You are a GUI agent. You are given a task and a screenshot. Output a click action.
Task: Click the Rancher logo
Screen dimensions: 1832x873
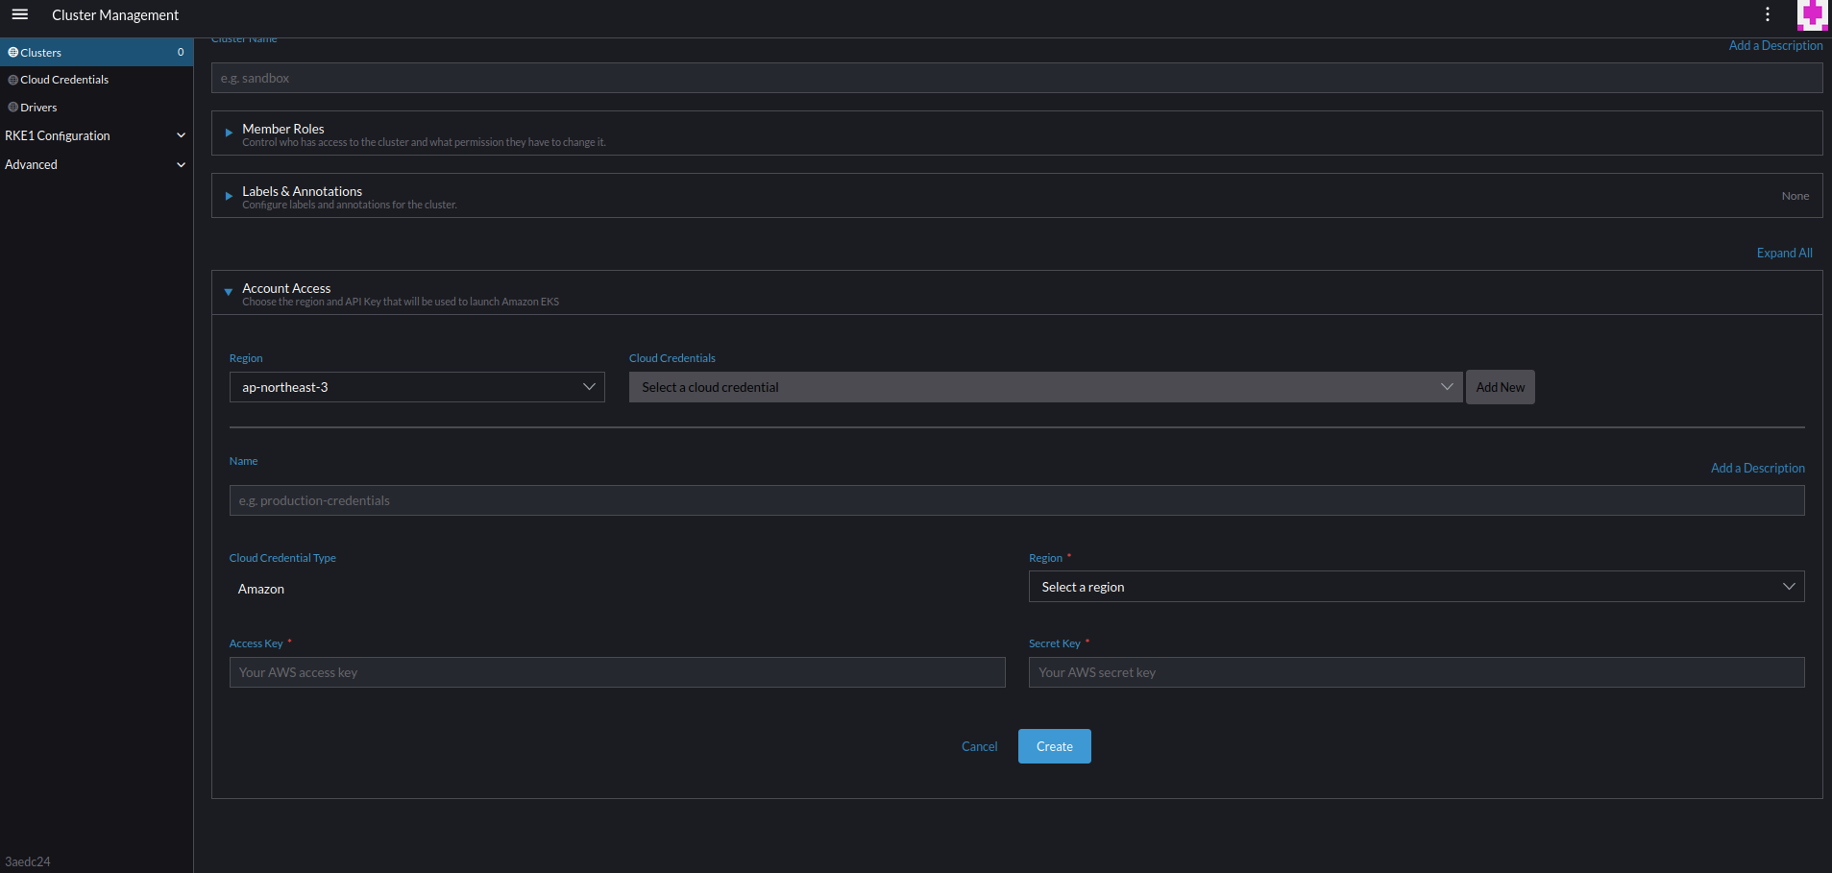(1812, 14)
